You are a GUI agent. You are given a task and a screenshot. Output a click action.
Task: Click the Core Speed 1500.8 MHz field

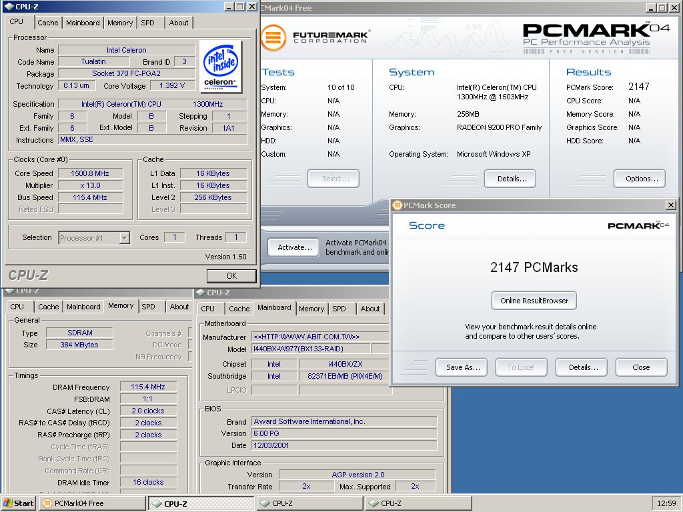[90, 173]
